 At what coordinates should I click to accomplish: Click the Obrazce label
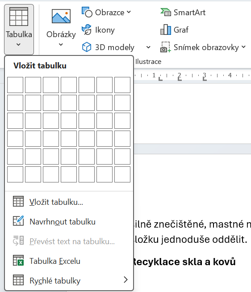coord(110,13)
